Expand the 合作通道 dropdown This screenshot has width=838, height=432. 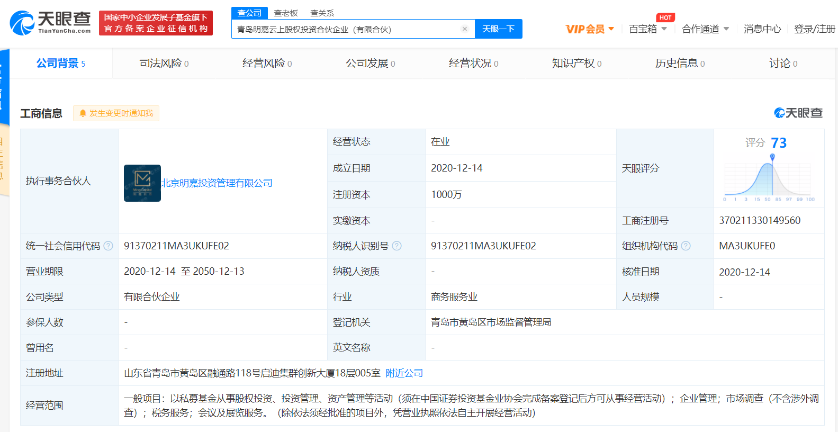pyautogui.click(x=705, y=29)
